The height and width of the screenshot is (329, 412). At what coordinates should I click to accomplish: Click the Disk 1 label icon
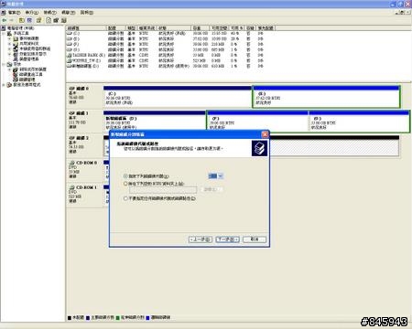click(72, 113)
